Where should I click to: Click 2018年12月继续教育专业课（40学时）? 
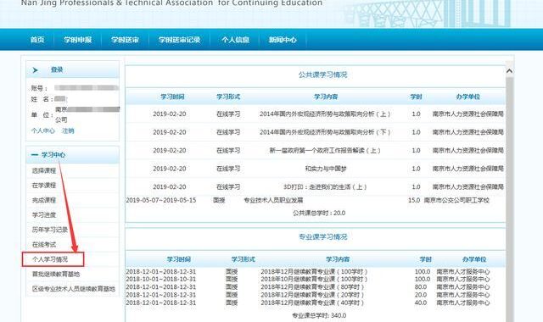click(312, 303)
